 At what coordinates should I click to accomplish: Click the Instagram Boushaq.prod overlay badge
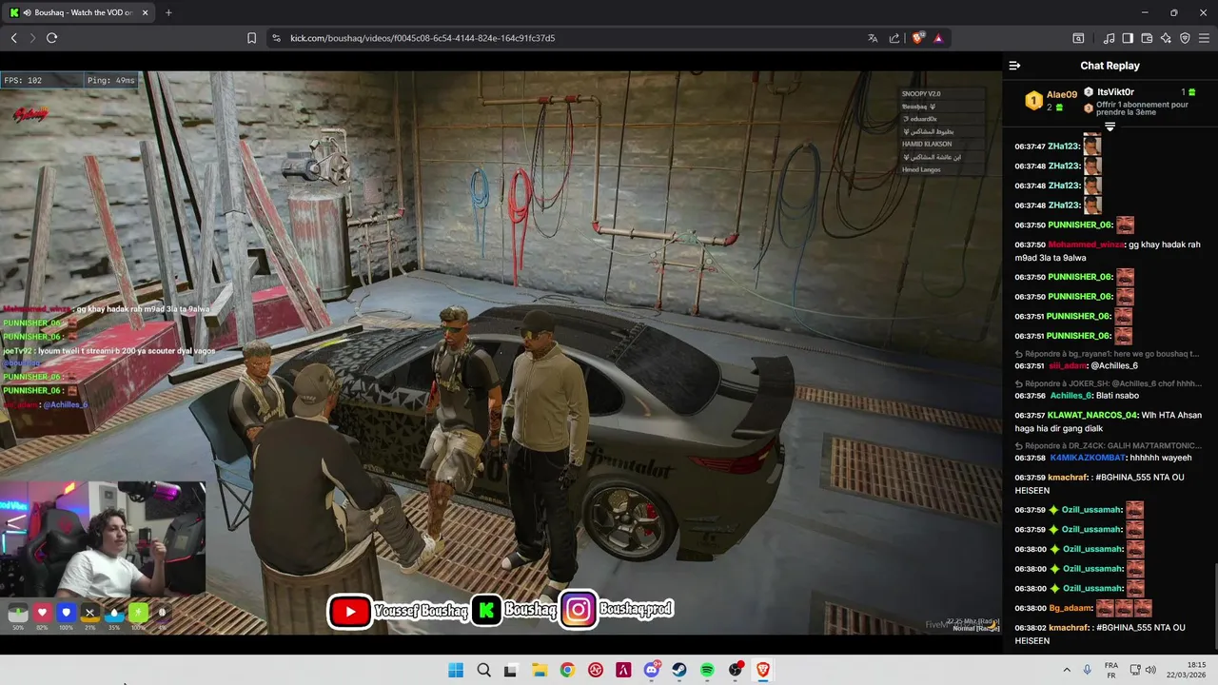[618, 611]
